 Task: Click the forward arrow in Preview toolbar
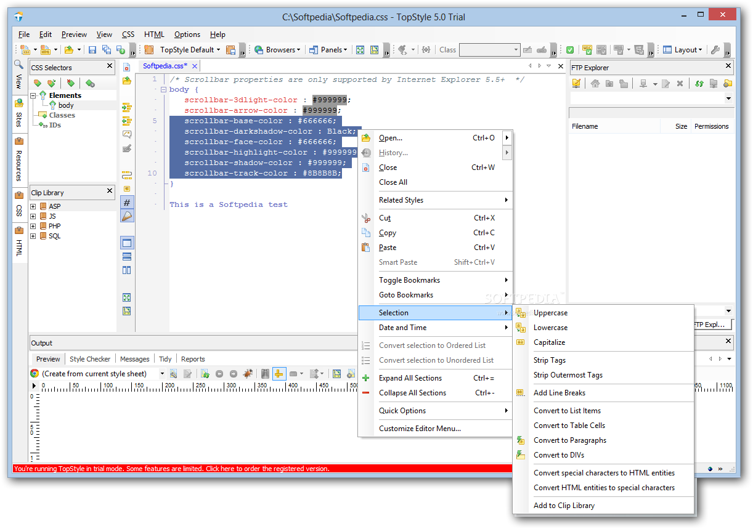coord(234,374)
